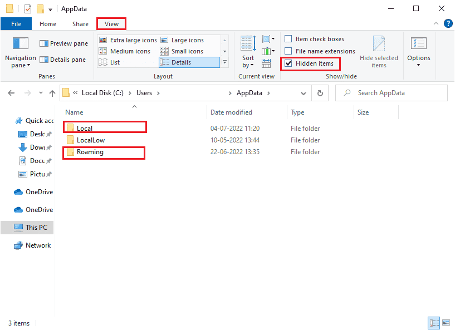Image resolution: width=455 pixels, height=330 pixels.
Task: Choose Extra large icons layout
Action: 128,40
